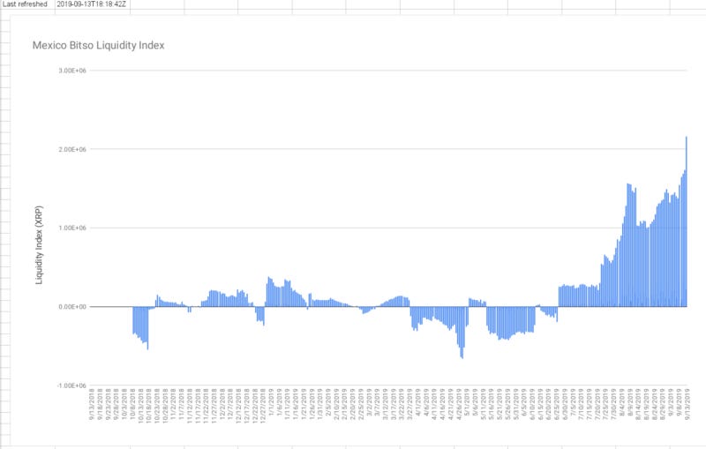
Task: Click the 'Mexico Bitso Liquidity Index' chart title
Action: [x=98, y=45]
